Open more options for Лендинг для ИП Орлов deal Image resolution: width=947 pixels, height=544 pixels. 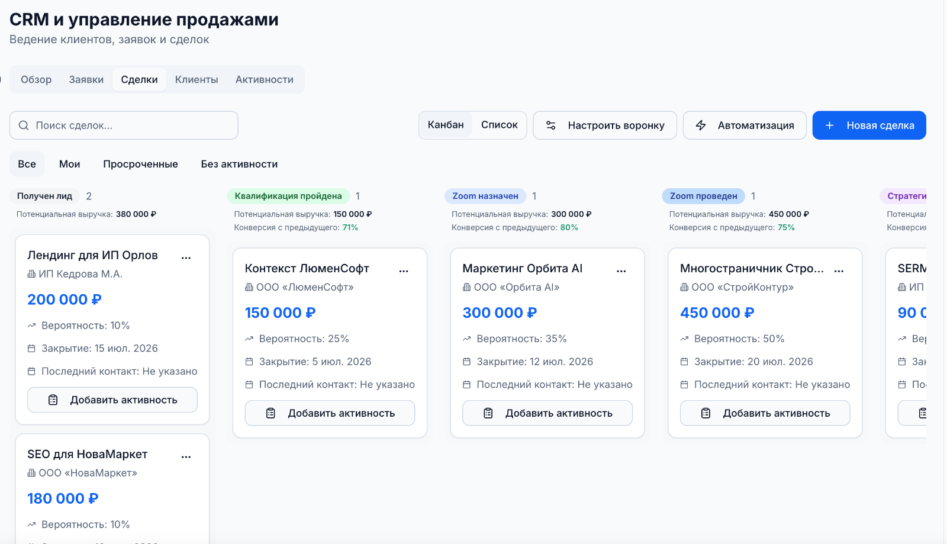click(186, 257)
